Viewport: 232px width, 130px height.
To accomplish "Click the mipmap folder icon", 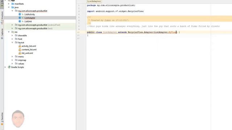I will pyautogui.click(x=16, y=60).
